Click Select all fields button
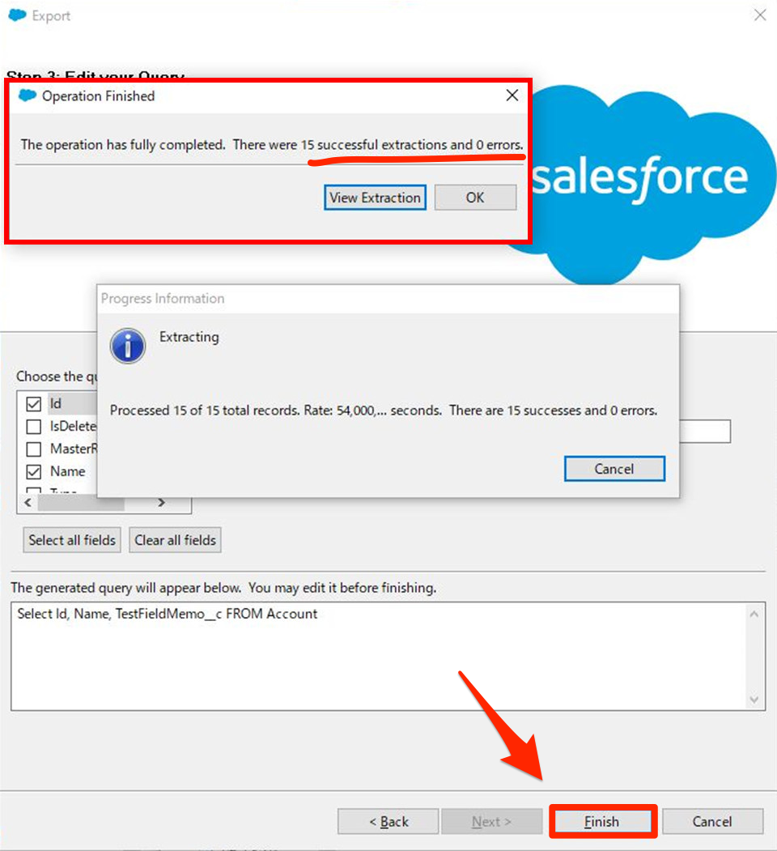 [72, 540]
